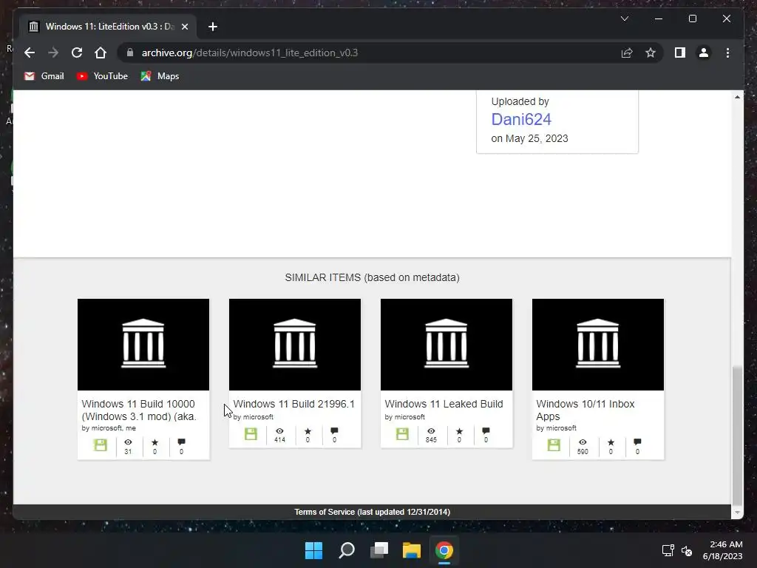The height and width of the screenshot is (568, 757).
Task: Open the browser home page
Action: [x=101, y=53]
